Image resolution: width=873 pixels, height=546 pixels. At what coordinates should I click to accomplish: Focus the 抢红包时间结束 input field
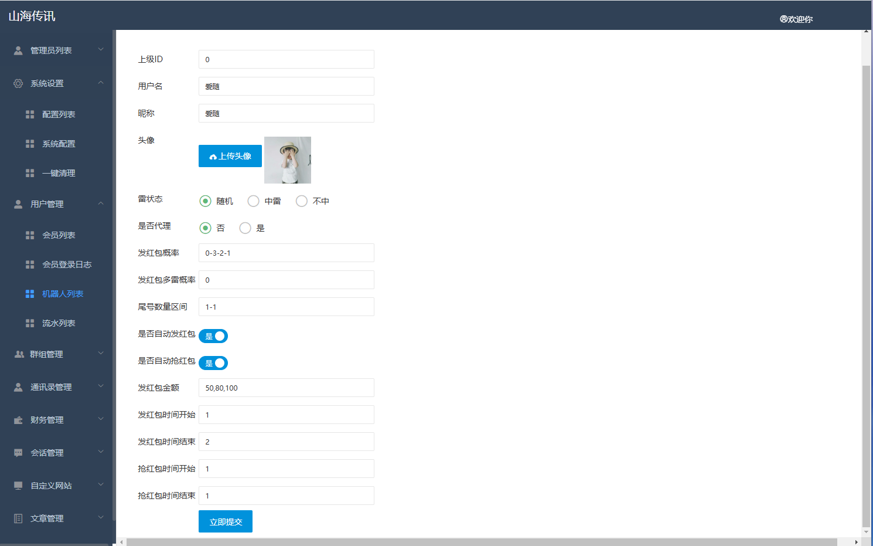pyautogui.click(x=287, y=496)
